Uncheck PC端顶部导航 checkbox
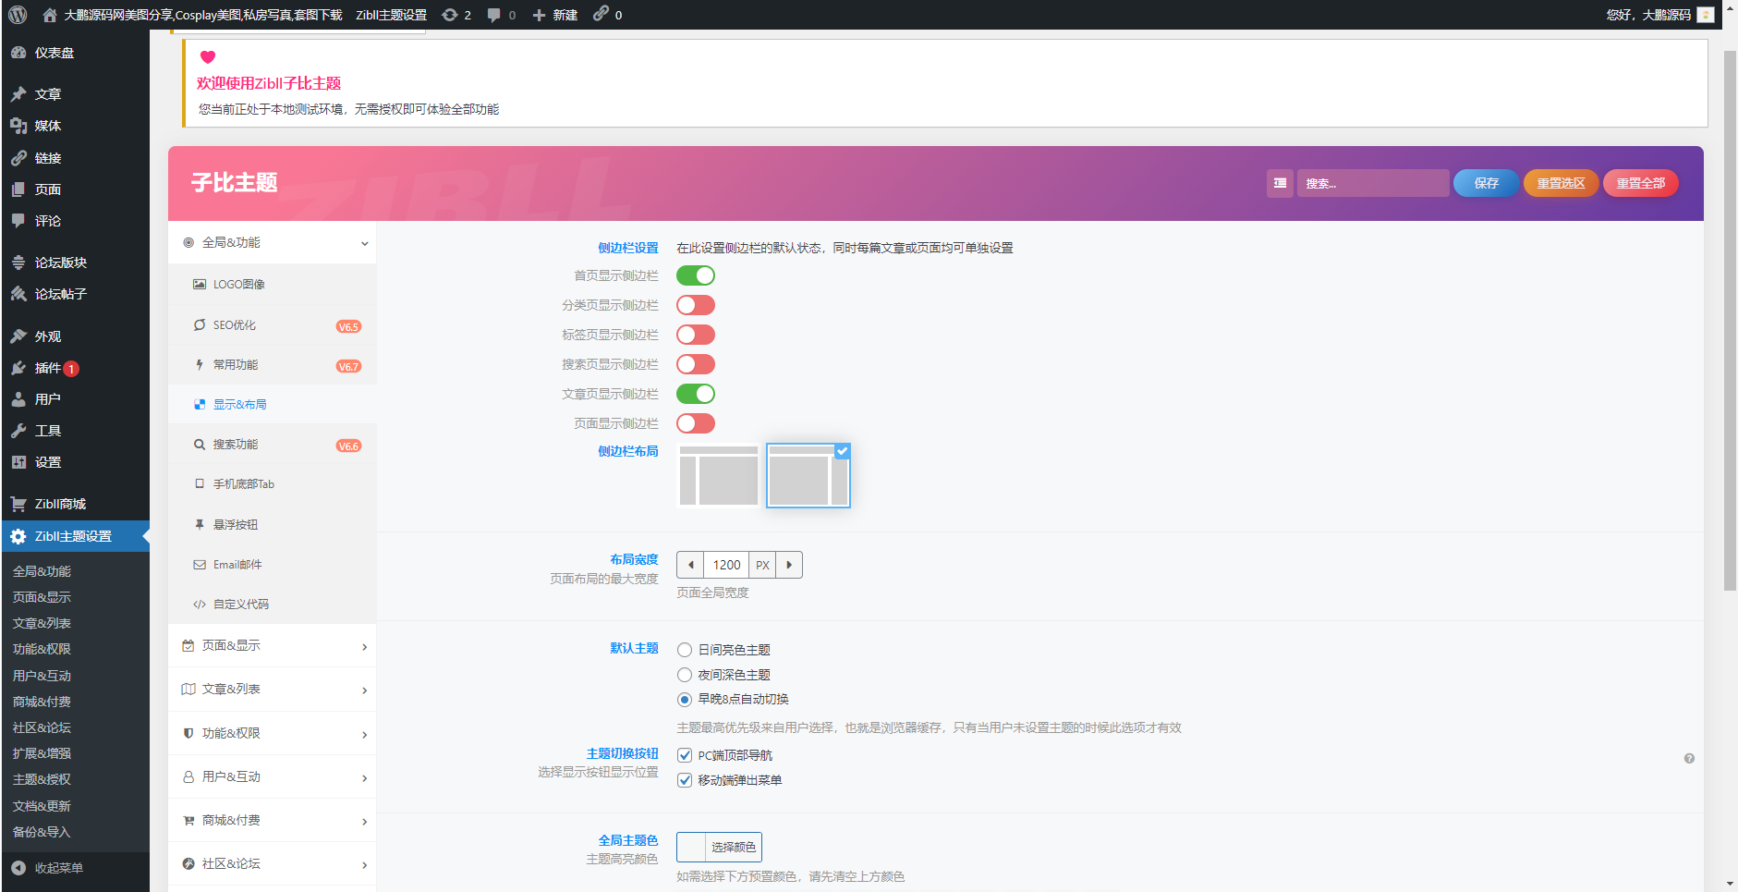Viewport: 1738px width, 892px height. point(684,754)
